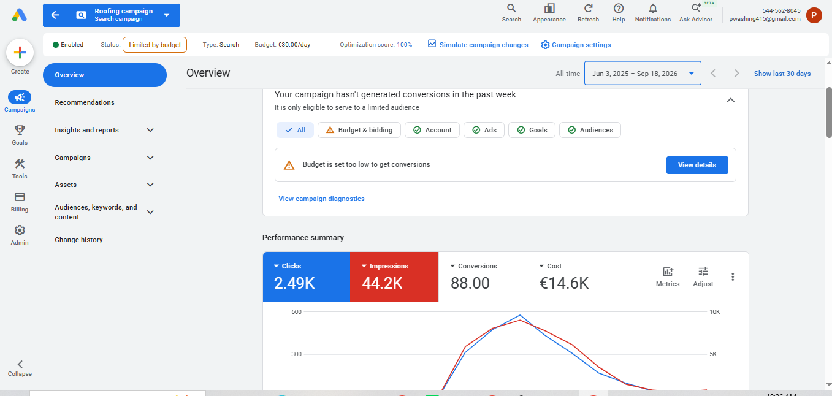
Task: Open Metrics chart options
Action: tap(668, 277)
